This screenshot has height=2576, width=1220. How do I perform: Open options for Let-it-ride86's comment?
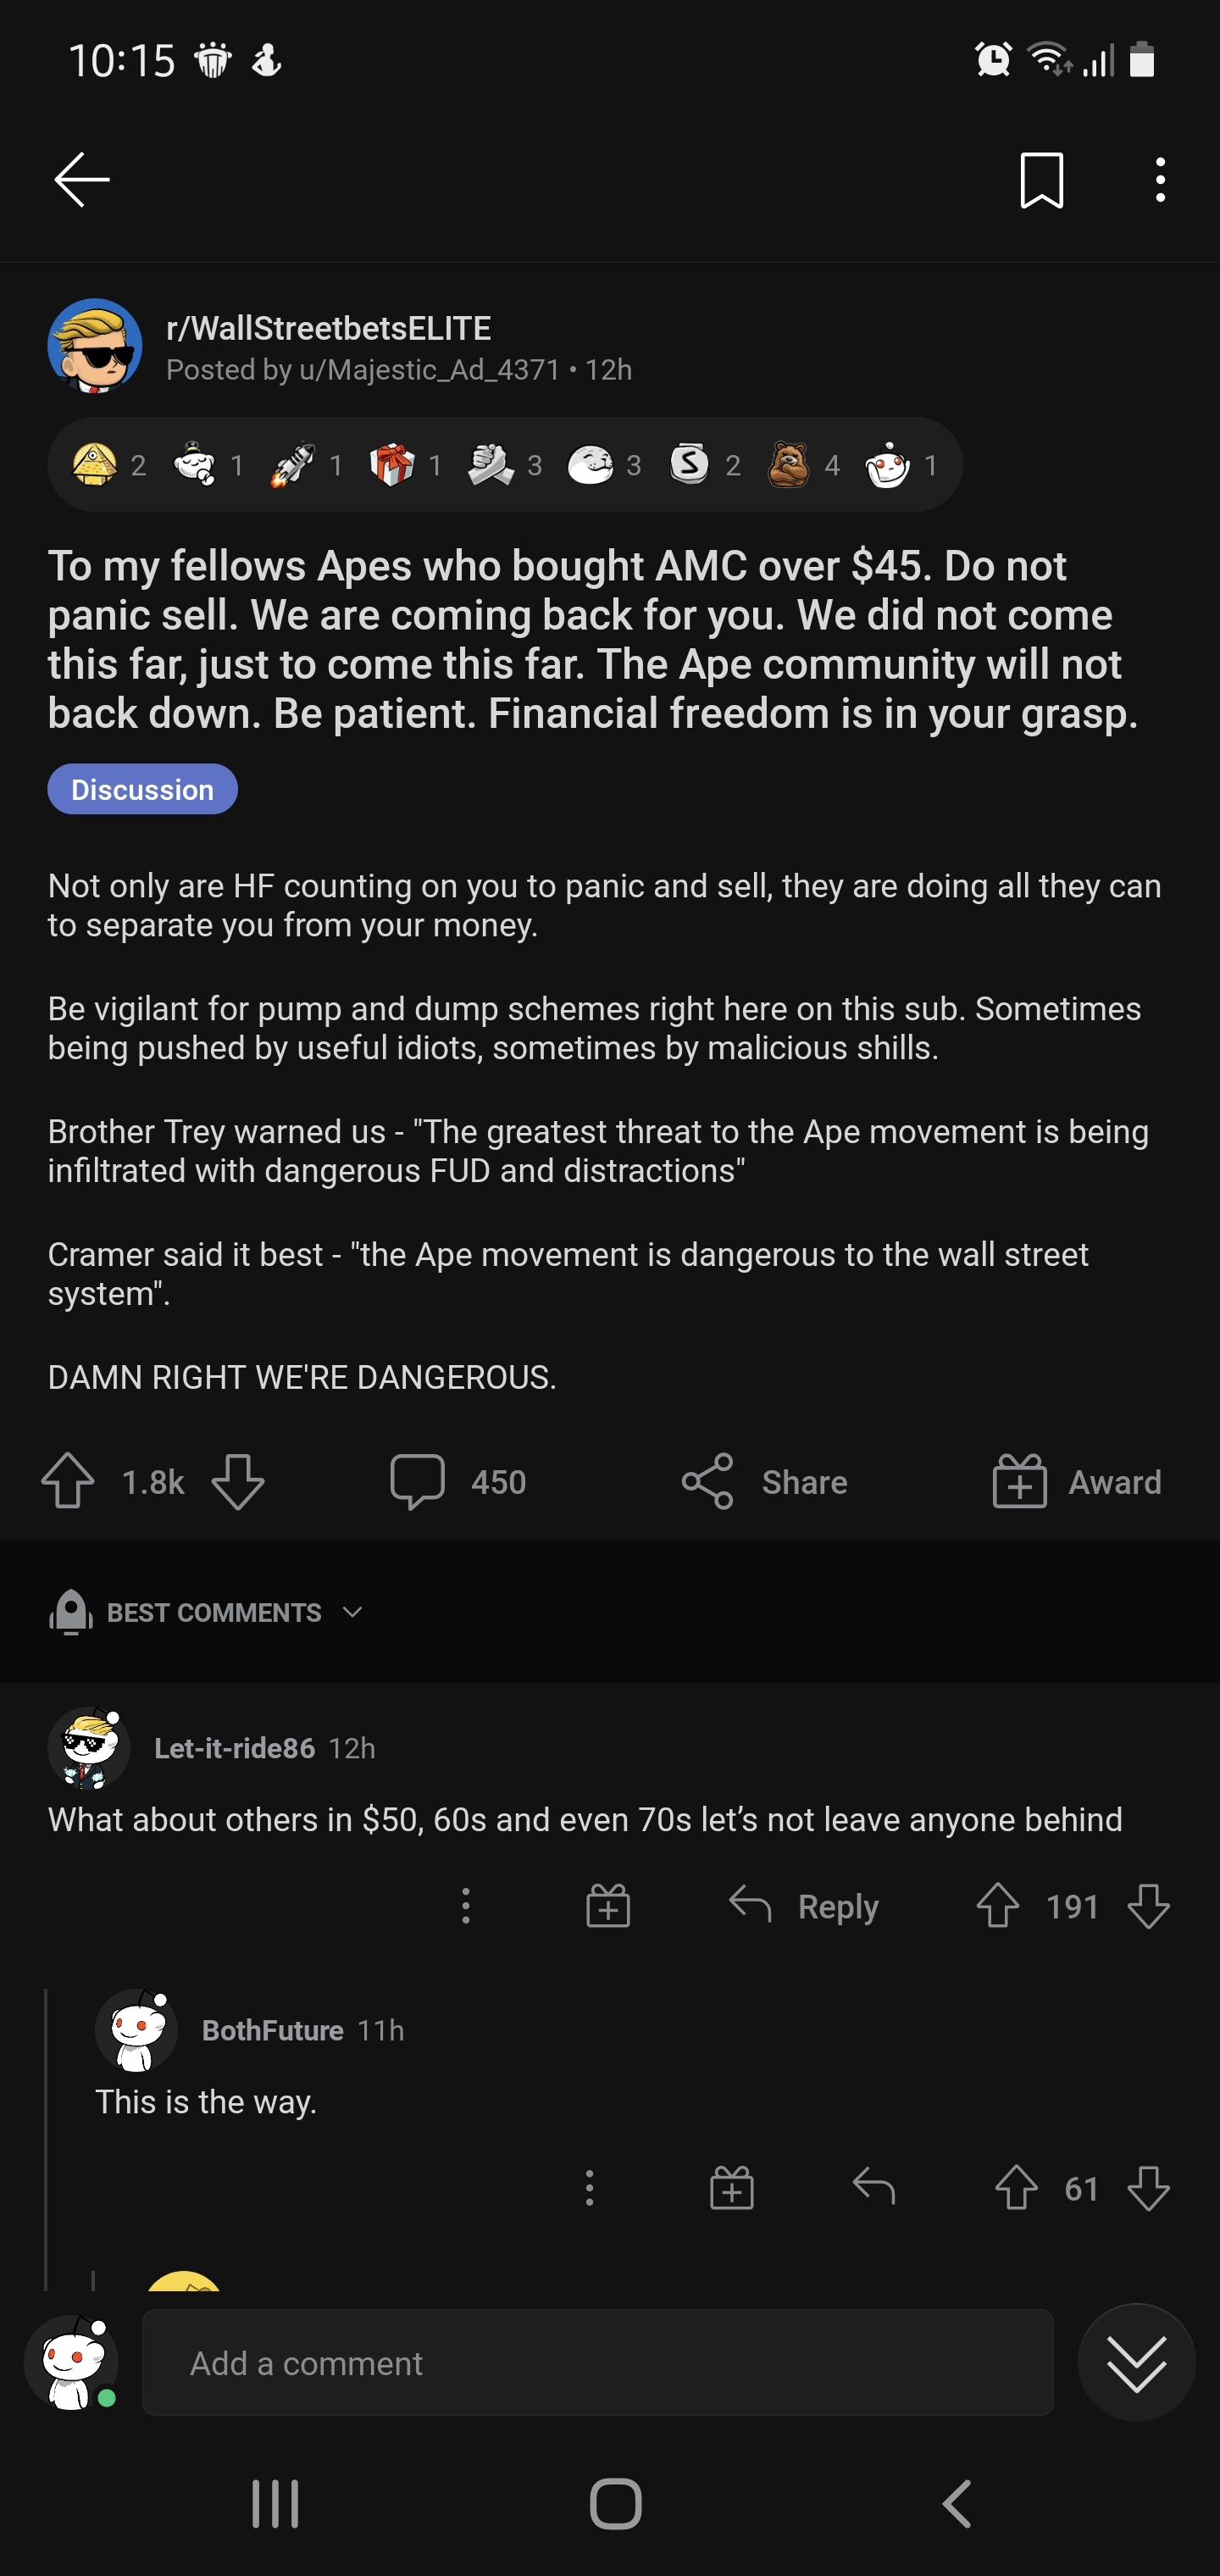[466, 1906]
